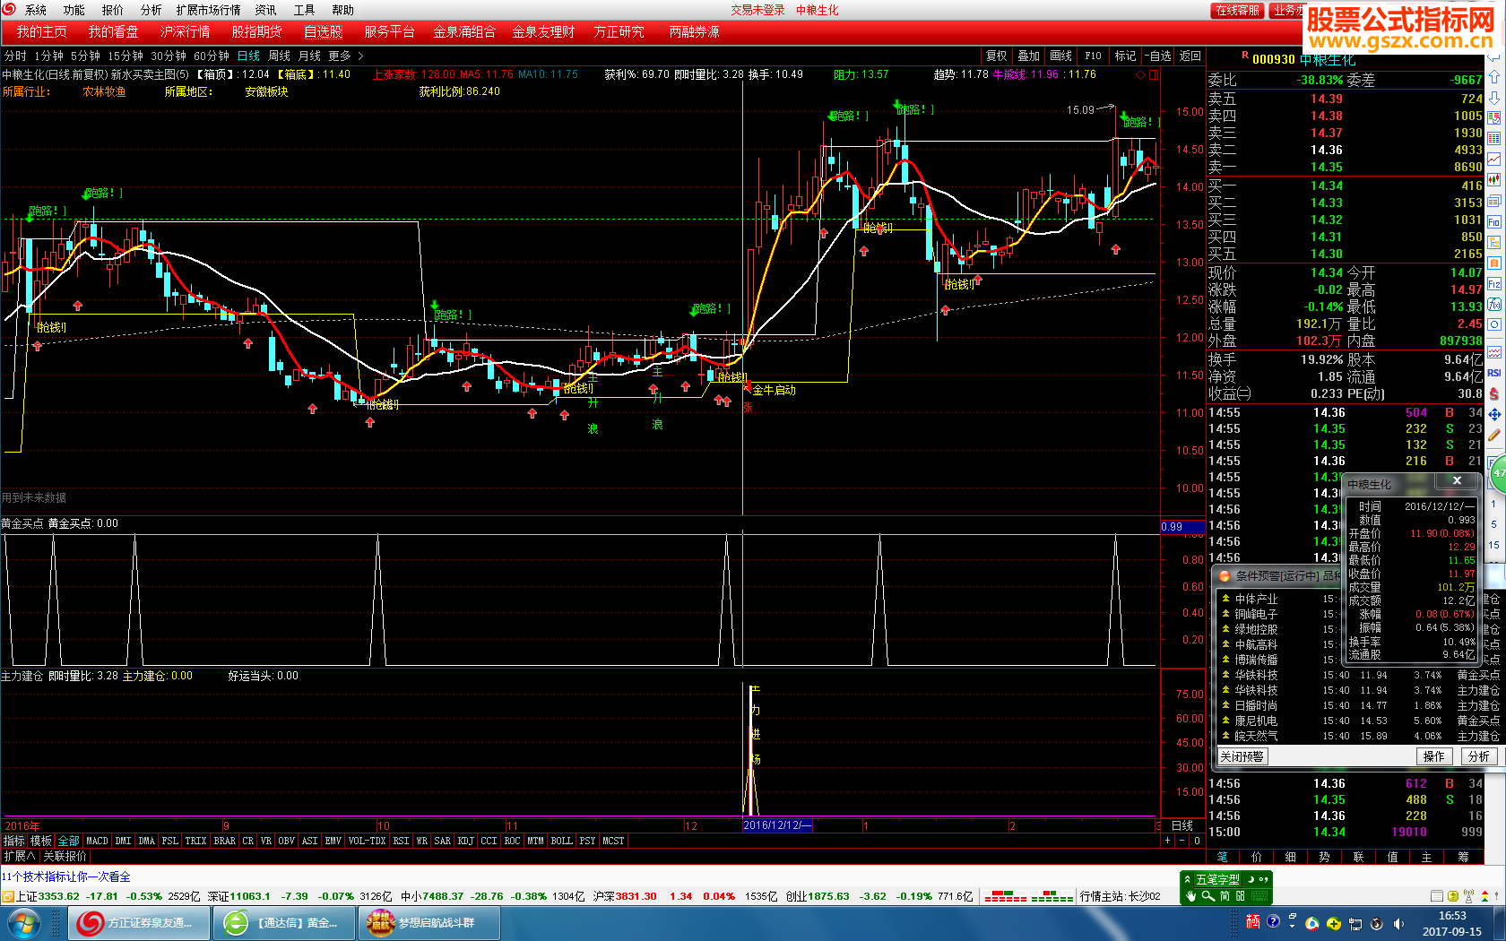Open the 系统 menu
This screenshot has width=1506, height=941.
[35, 10]
